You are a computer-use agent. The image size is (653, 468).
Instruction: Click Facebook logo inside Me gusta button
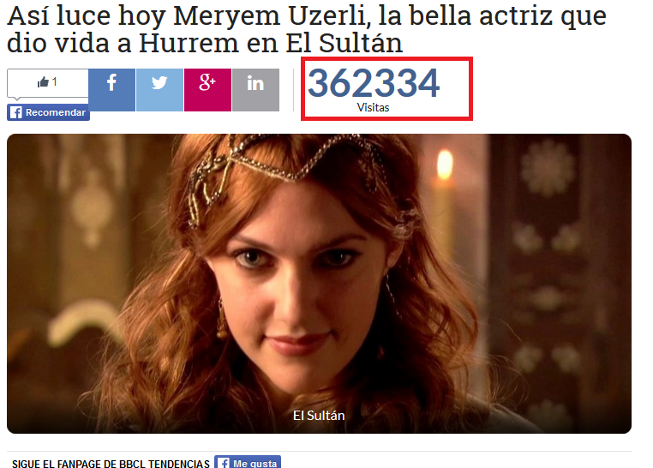[224, 463]
